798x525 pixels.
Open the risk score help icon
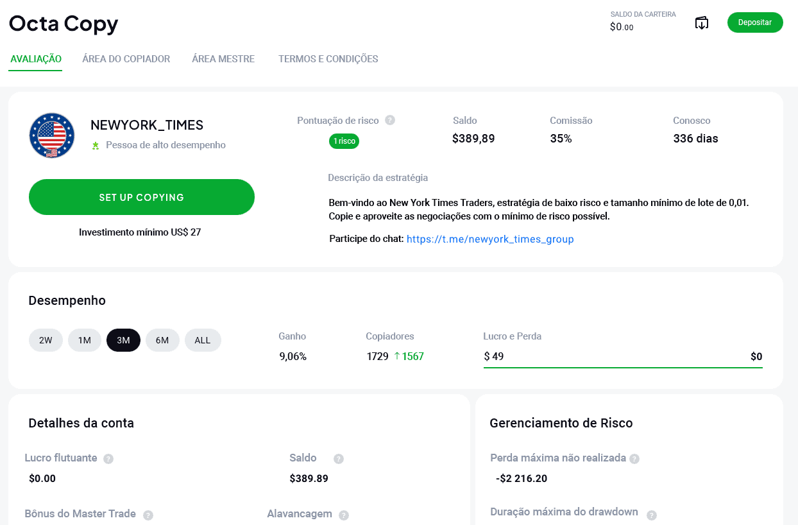(391, 120)
